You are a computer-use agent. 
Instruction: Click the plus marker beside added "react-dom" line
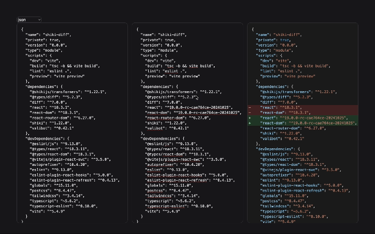[x=250, y=123]
